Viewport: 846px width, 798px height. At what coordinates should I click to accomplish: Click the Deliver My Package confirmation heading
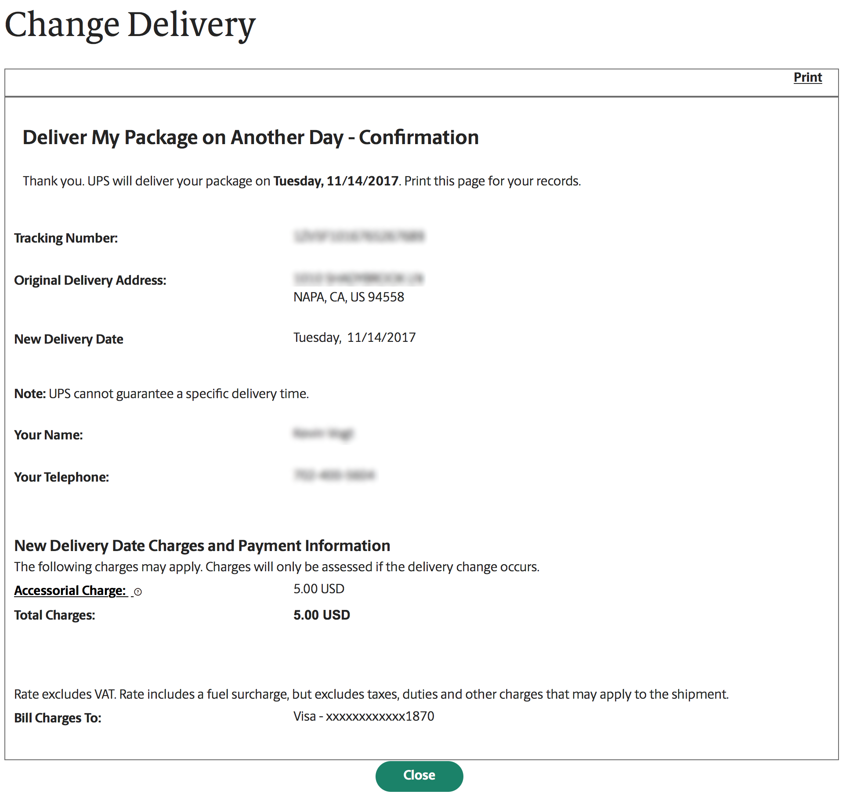(250, 138)
